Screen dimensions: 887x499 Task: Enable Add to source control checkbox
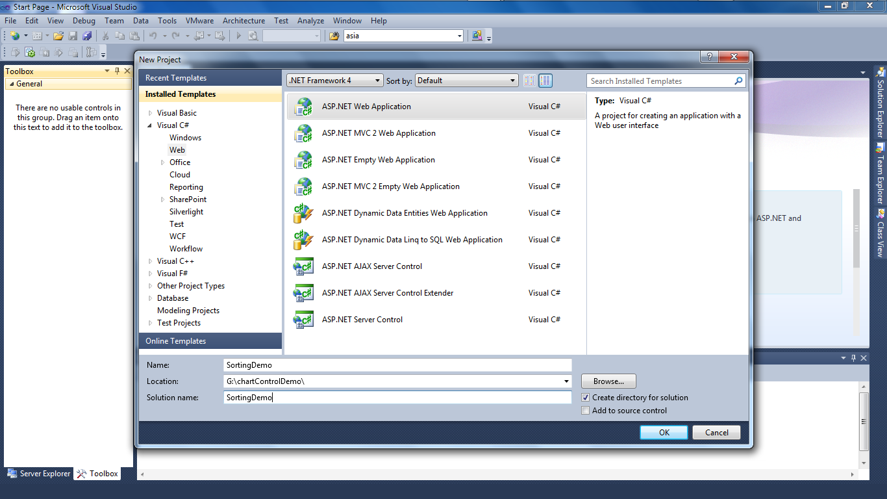(x=586, y=411)
